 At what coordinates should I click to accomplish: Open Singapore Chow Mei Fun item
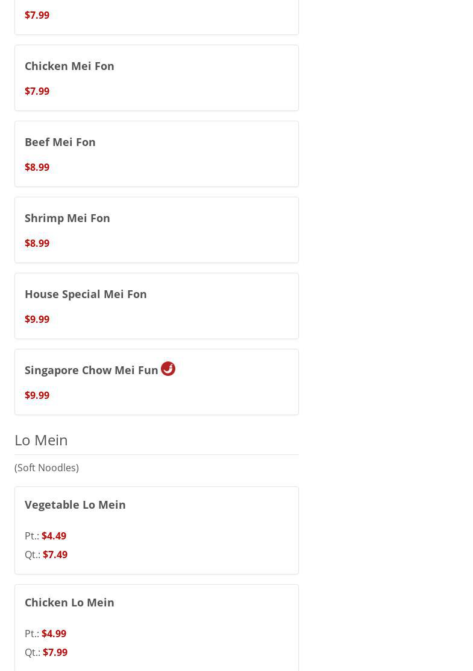coord(92,370)
